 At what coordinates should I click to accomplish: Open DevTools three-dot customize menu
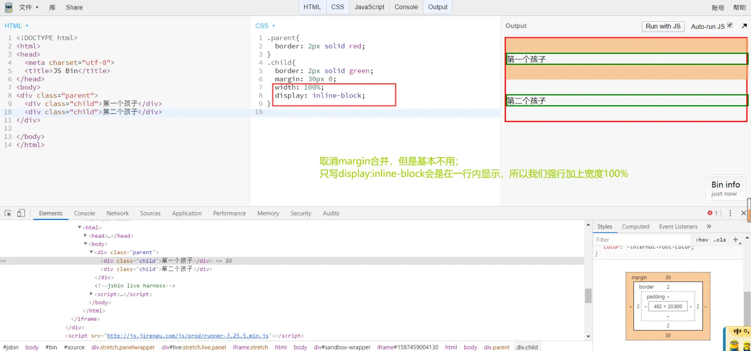730,213
